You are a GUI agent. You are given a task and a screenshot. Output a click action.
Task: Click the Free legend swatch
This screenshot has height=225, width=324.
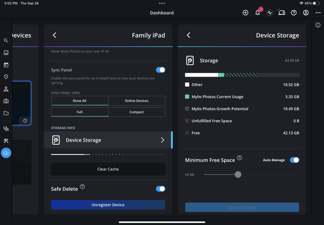(x=187, y=133)
